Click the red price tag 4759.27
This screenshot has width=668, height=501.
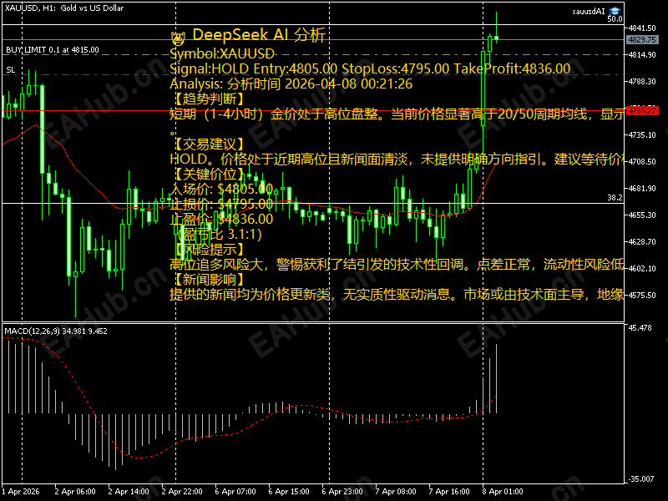pos(642,111)
